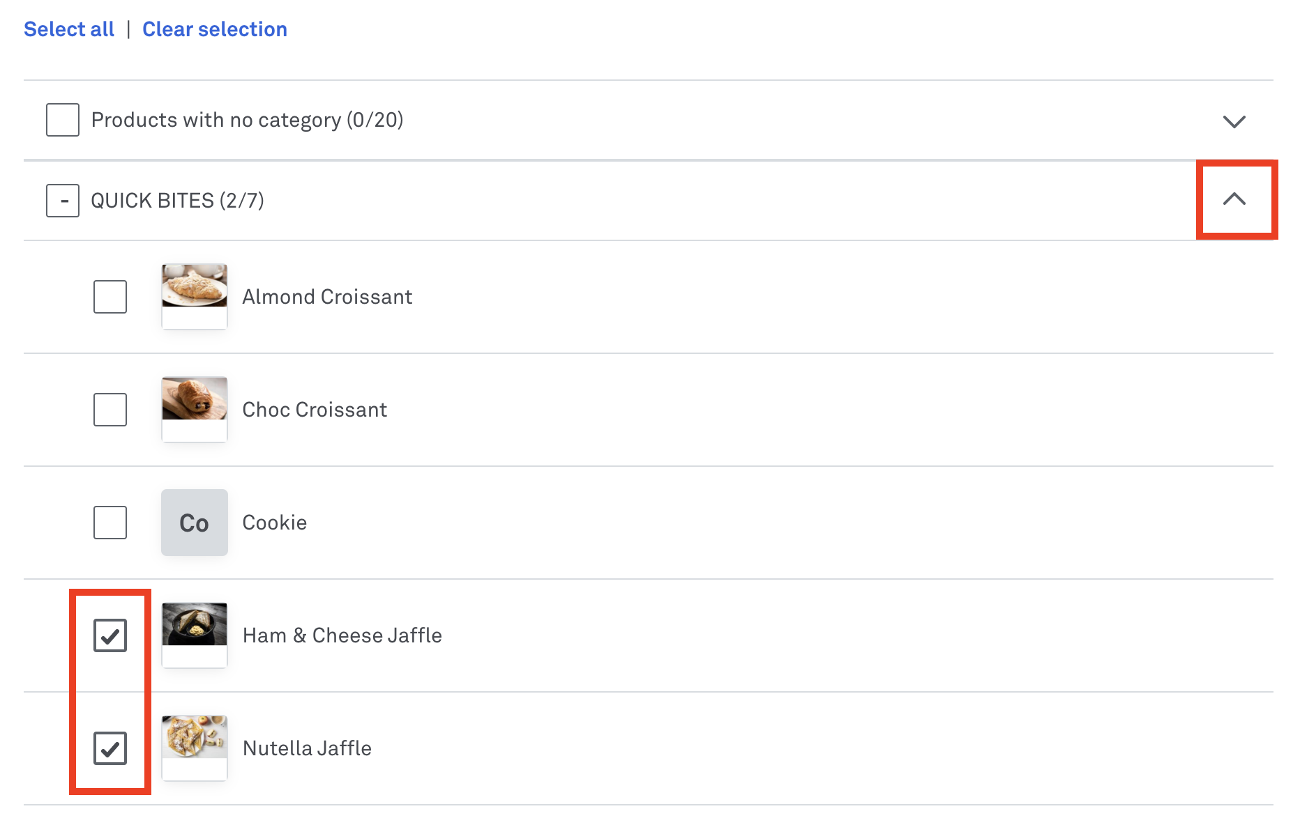Image resolution: width=1300 pixels, height=818 pixels.
Task: Click the Select all link
Action: click(69, 29)
